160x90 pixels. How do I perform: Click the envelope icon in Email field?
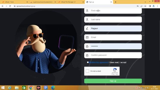87,37
